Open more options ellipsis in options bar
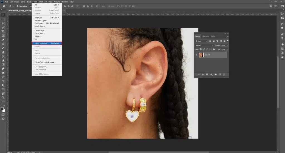This screenshot has width=285, height=153. pos(103,6)
